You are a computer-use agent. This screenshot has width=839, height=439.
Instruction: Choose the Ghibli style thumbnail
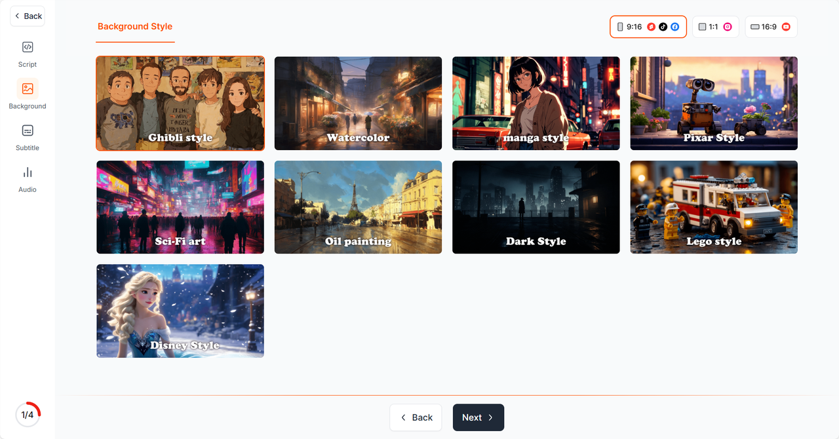180,104
